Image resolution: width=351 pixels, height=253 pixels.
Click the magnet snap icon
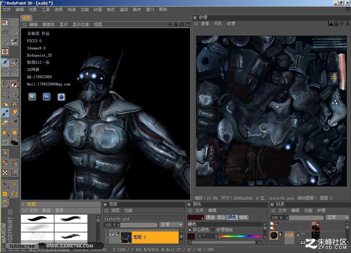[5, 203]
